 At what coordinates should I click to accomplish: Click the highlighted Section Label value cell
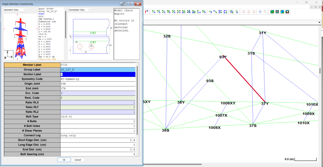pos(98,74)
